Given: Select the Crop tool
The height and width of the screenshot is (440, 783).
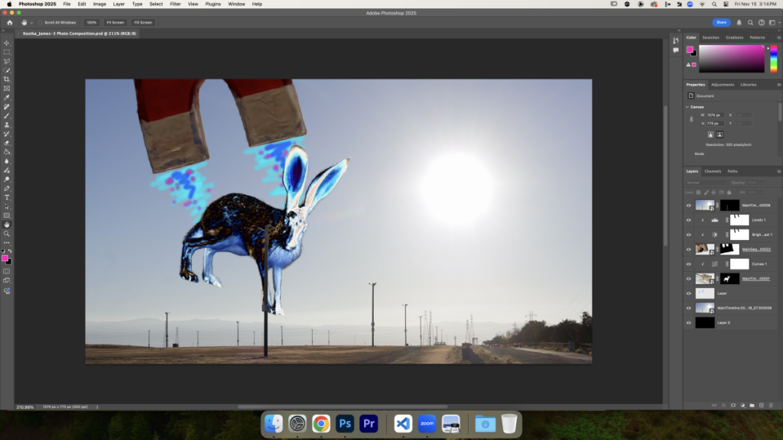Looking at the screenshot, I should 7,79.
